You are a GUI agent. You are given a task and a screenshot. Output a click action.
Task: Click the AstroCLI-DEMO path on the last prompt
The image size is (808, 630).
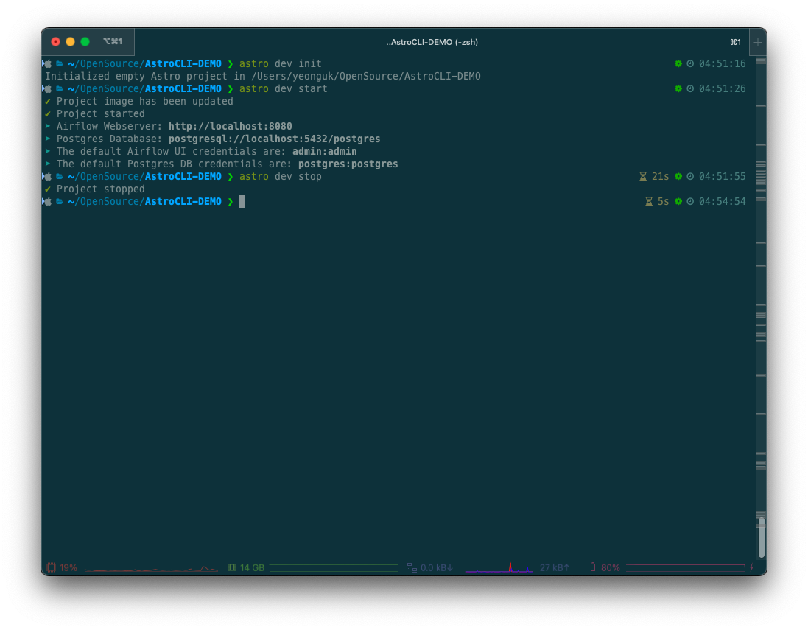(x=183, y=202)
